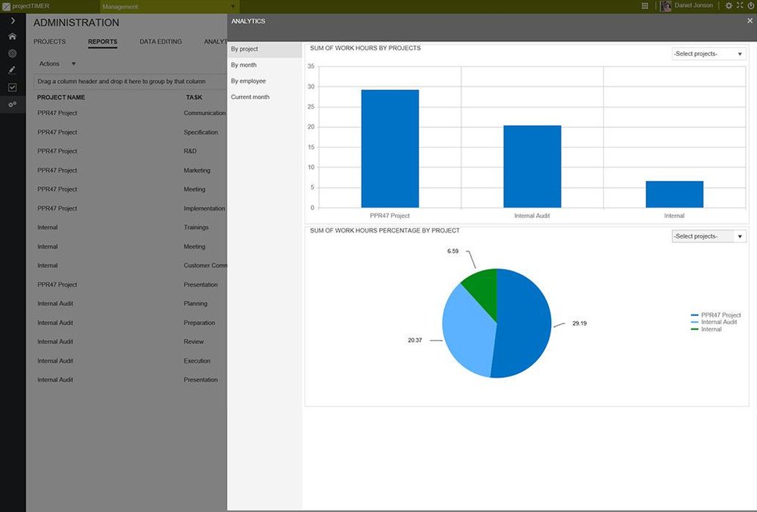
Task: Open the target/timer icon in sidebar
Action: click(13, 54)
